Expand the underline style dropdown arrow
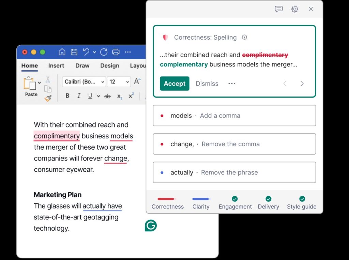Screen dimensions: 349x260 [x=98, y=96]
